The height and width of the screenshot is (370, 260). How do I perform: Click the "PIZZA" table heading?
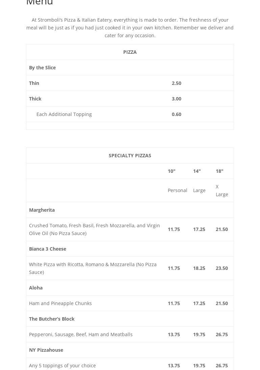point(130,52)
